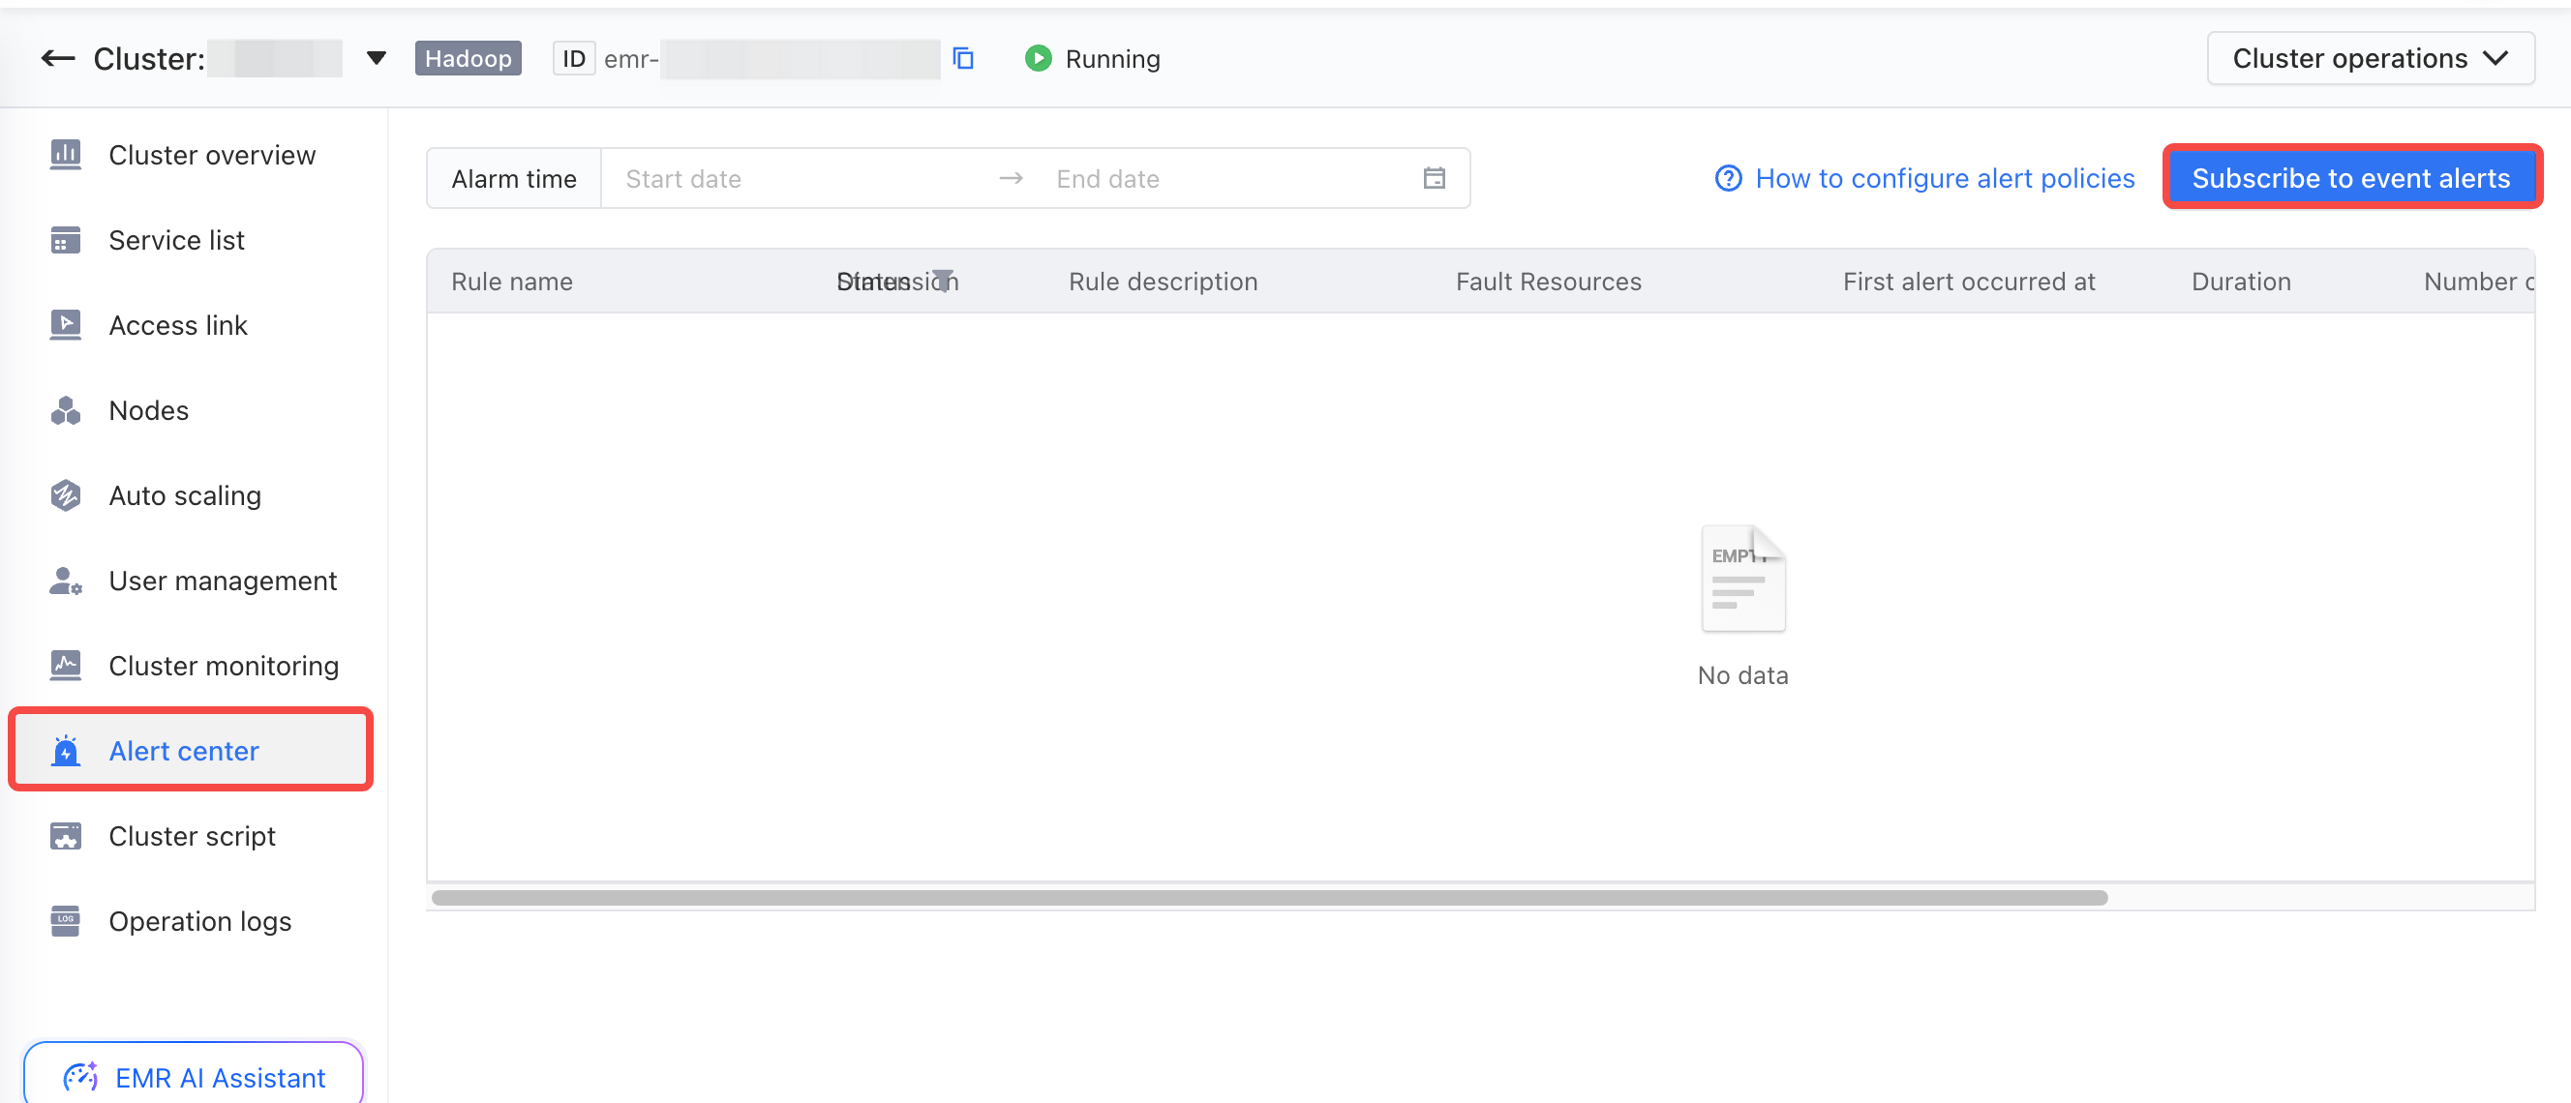Launch the EMR AI Assistant

tap(194, 1077)
